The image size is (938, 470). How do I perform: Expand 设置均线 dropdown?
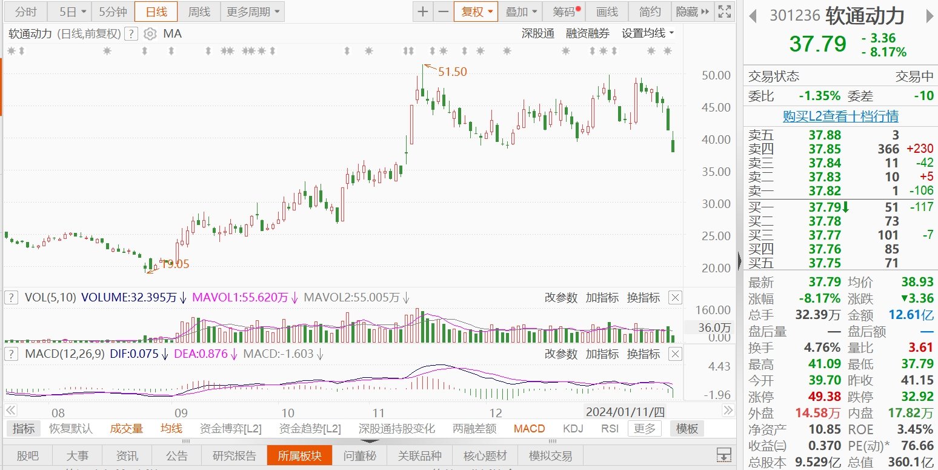coord(648,33)
